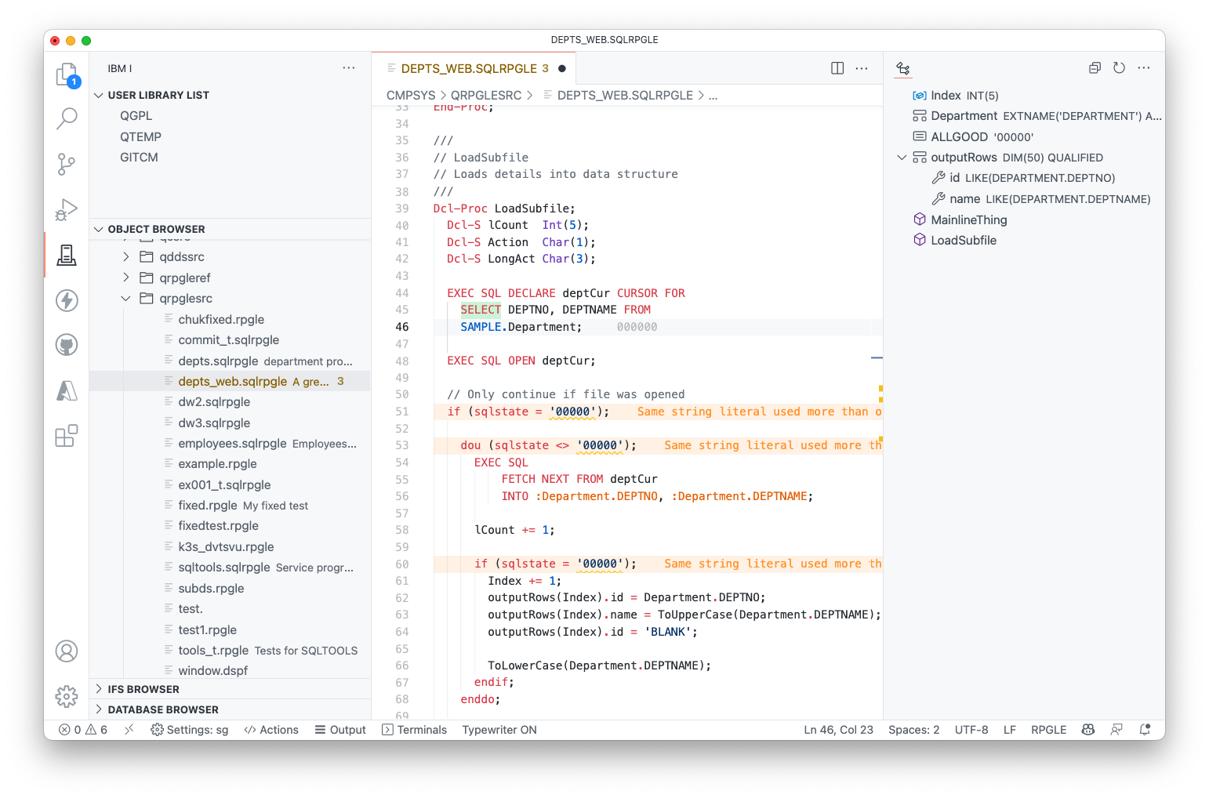The height and width of the screenshot is (798, 1209).
Task: Open the Extensions view
Action: point(67,436)
